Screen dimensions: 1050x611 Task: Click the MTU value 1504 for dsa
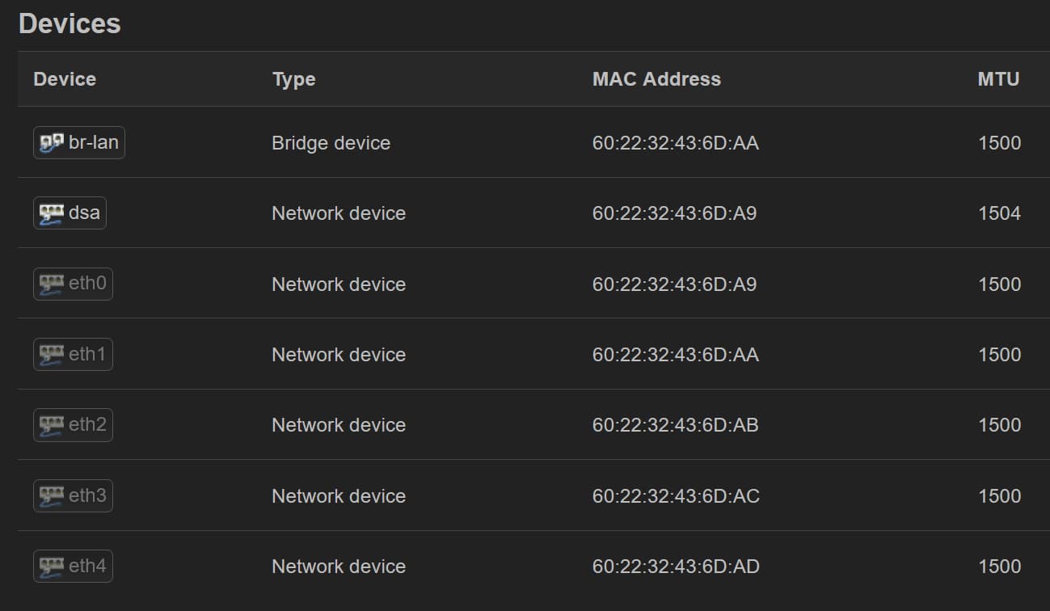click(x=1002, y=213)
